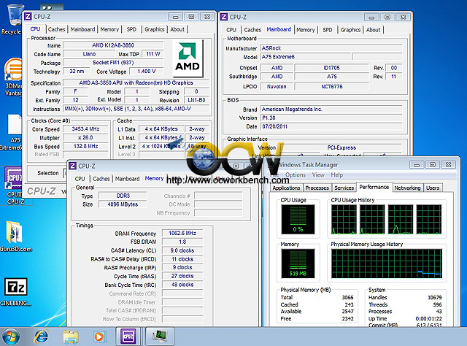Viewport: 467px width, 346px height.
Task: Click the memory size 4096 MBytes field
Action: point(123,204)
